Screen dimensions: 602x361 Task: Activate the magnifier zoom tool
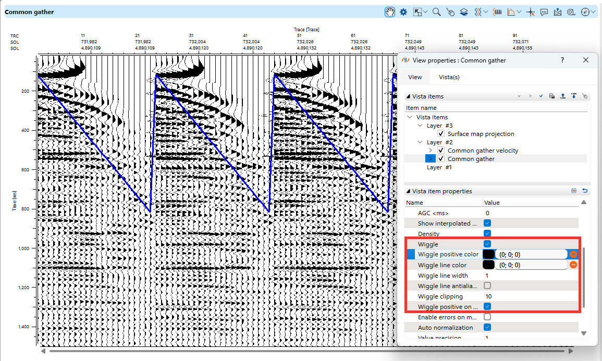tap(436, 12)
